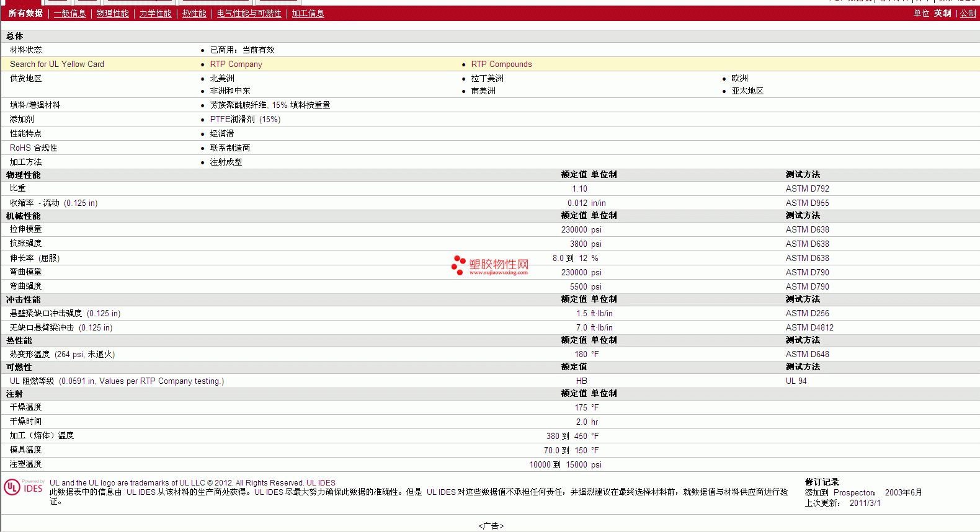Click the 无缺口悬臂梁冲击 row label
The image size is (980, 532).
61,327
